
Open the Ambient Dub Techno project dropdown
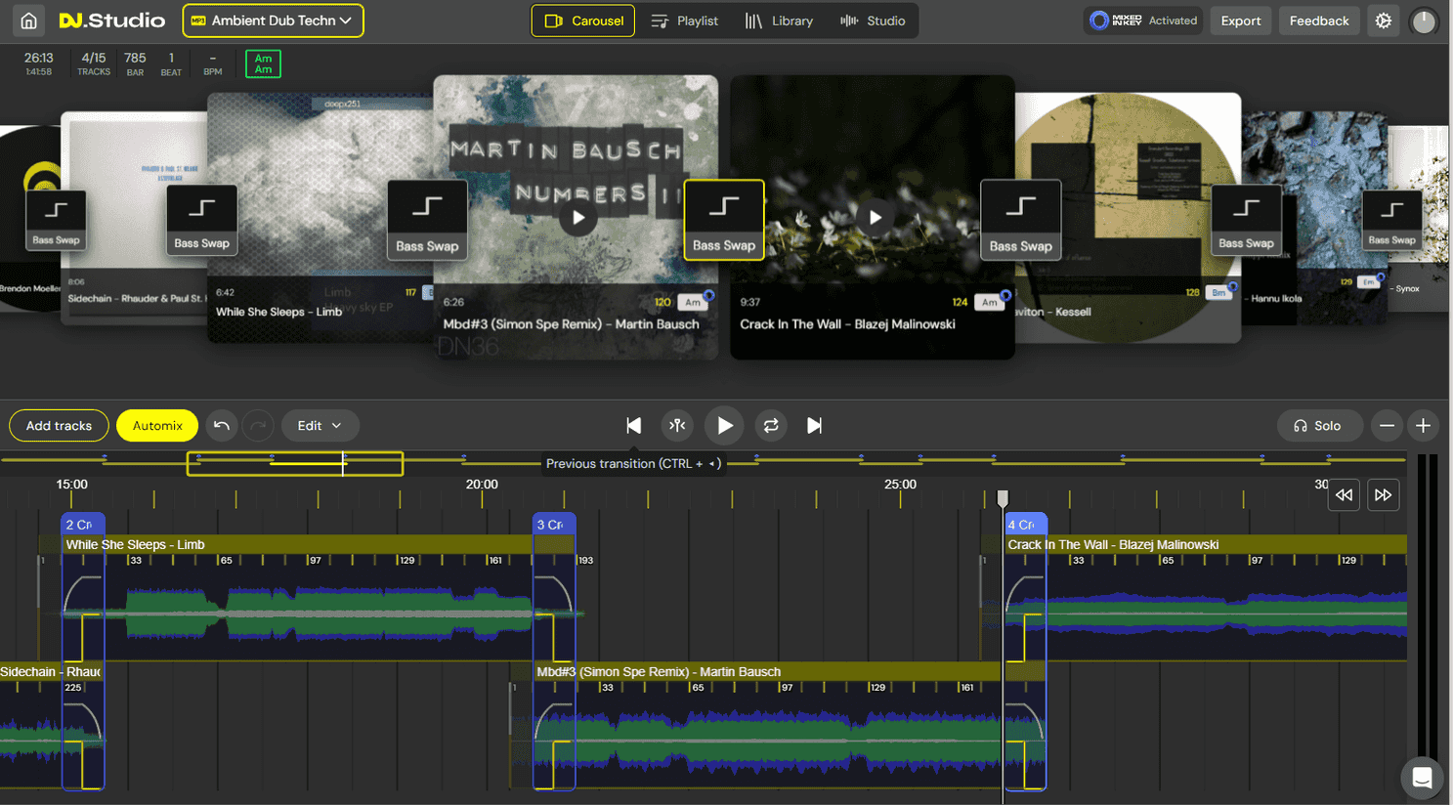tap(273, 21)
